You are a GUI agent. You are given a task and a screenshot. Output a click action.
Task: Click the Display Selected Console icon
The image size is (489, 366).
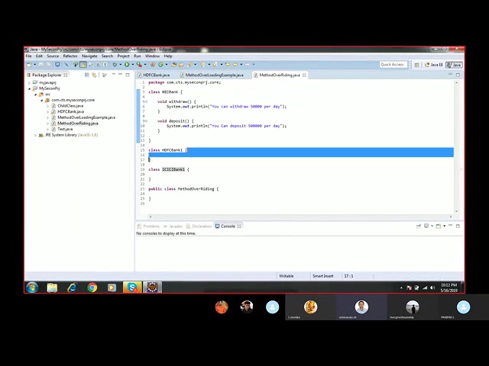point(426,226)
